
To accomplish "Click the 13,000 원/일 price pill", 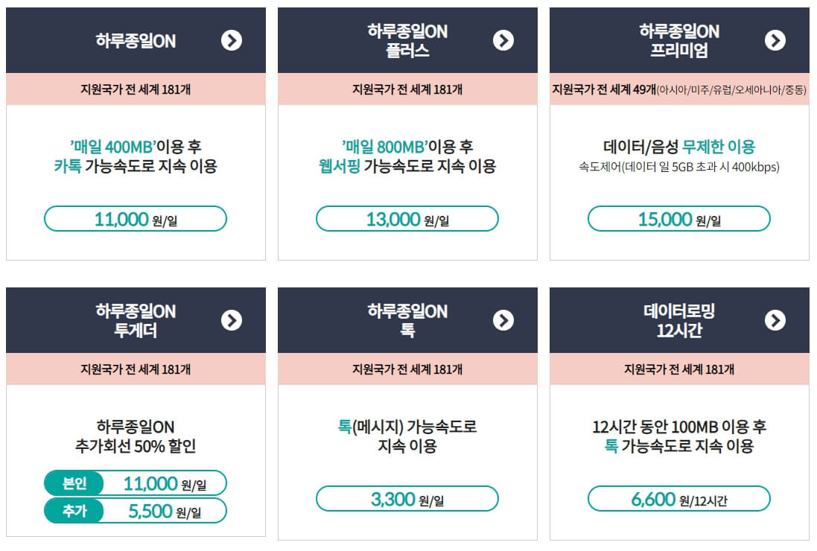I will pos(406,218).
